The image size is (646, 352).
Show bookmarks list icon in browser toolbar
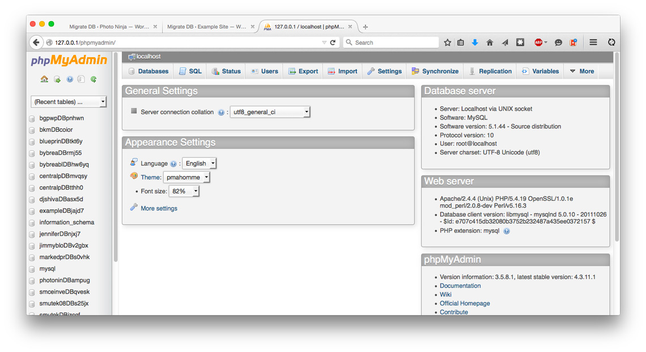[x=461, y=42]
